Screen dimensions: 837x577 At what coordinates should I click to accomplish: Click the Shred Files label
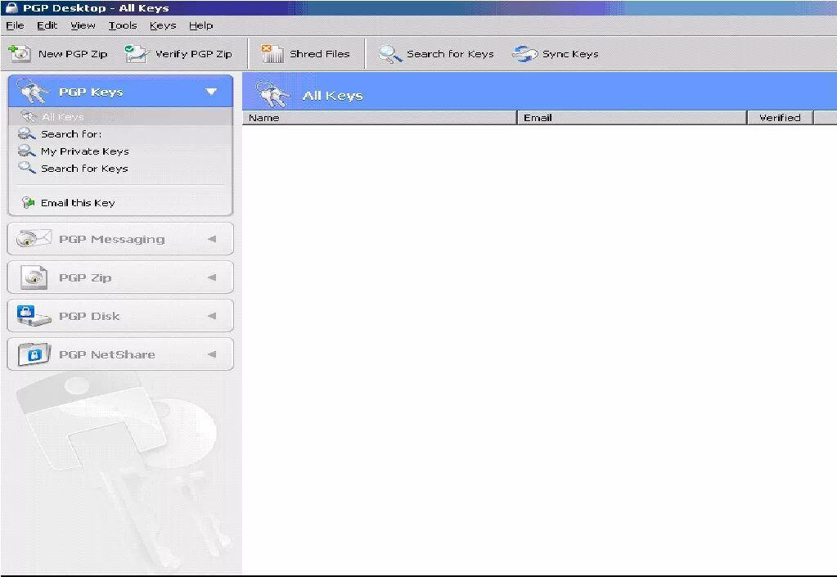(x=319, y=54)
